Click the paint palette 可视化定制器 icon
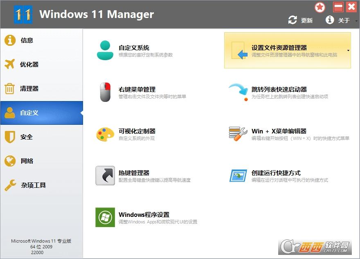360x259 pixels. click(x=105, y=134)
